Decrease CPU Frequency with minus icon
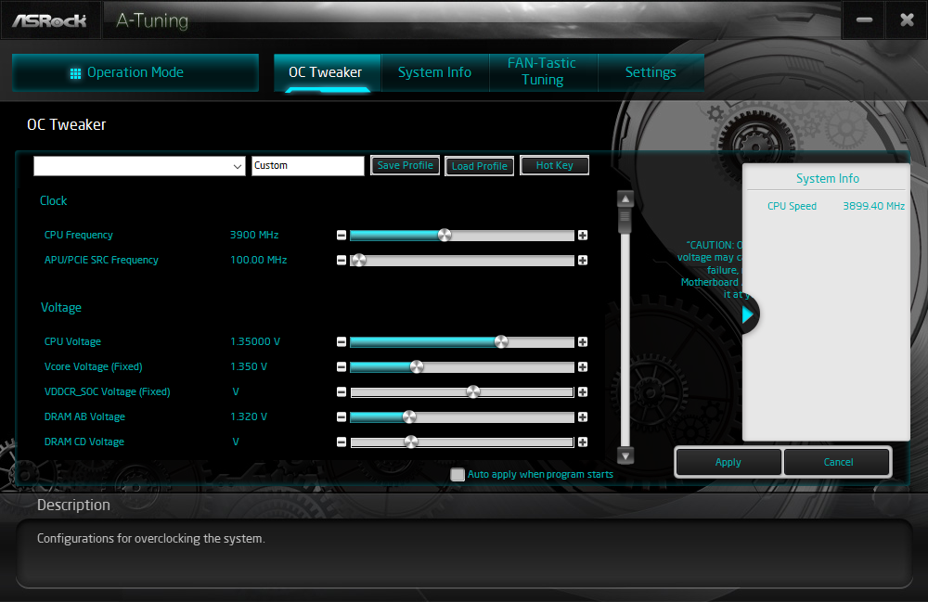Screen dimensions: 928x602 click(342, 236)
